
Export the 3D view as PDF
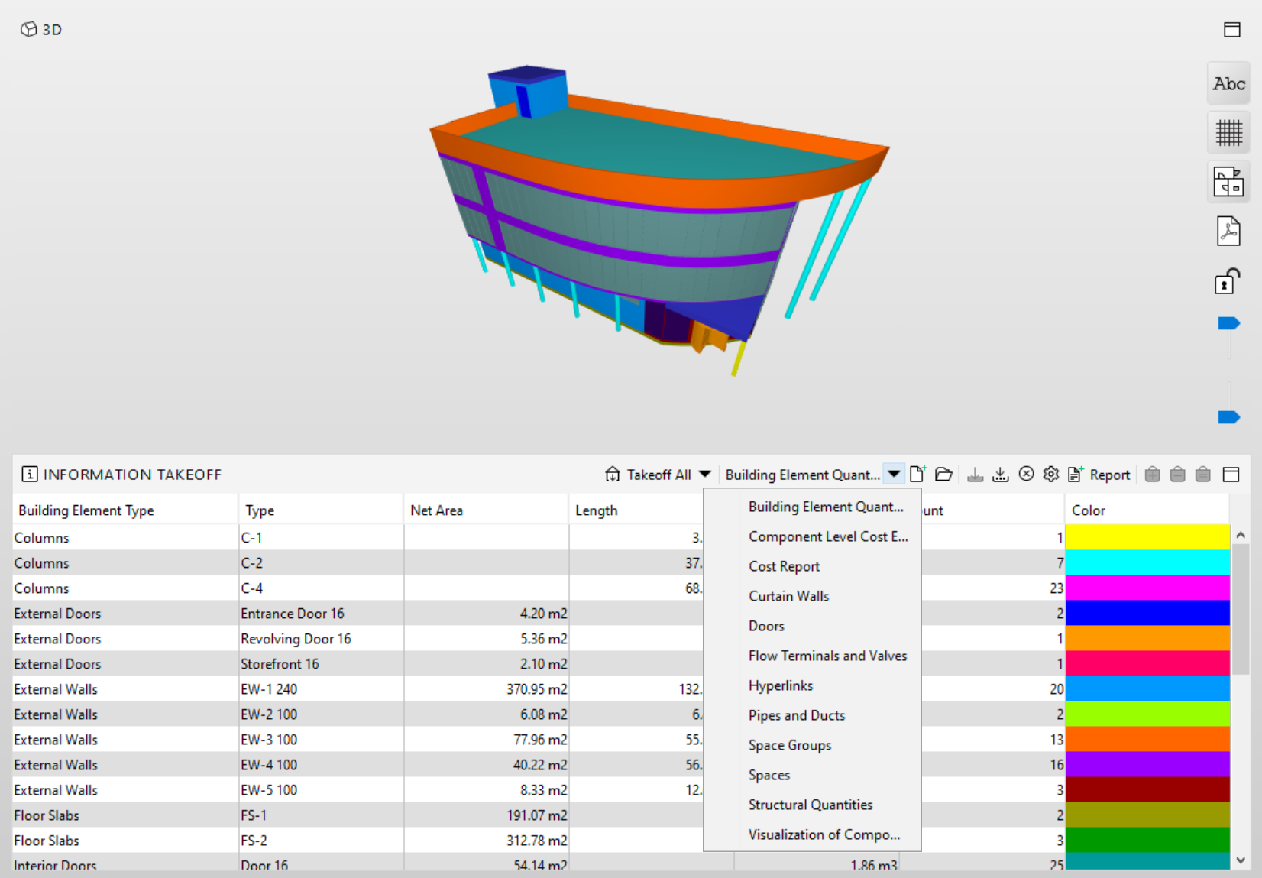coord(1228,231)
